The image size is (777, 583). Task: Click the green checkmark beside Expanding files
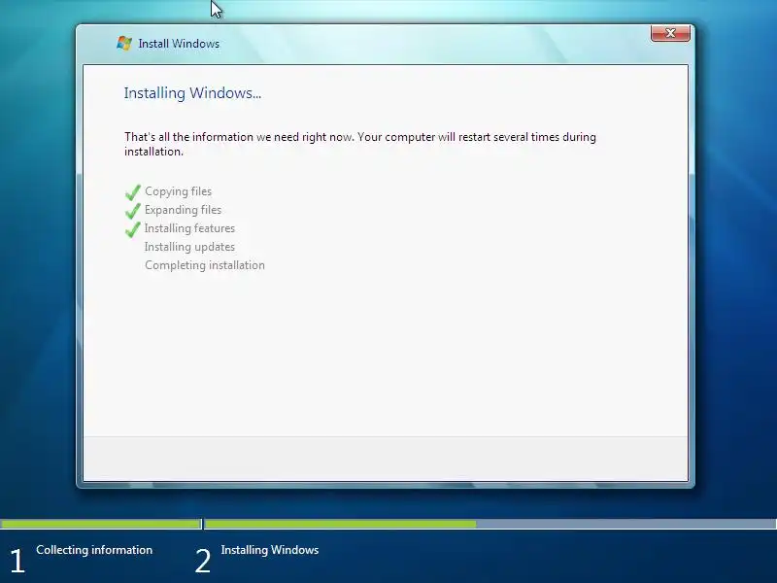[133, 210]
